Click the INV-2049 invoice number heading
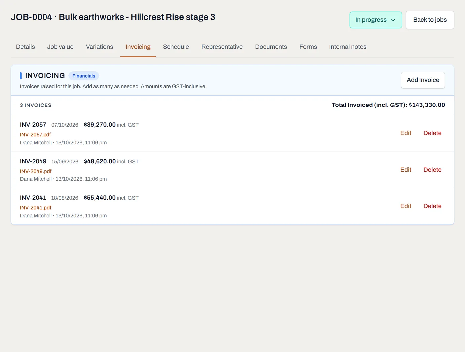 [x=33, y=161]
